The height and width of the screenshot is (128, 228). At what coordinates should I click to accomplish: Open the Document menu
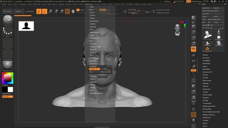23,4
